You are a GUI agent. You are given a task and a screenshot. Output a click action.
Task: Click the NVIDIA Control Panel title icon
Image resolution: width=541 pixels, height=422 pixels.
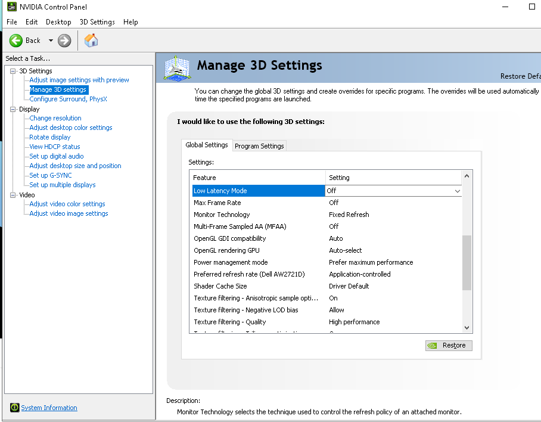pyautogui.click(x=11, y=7)
